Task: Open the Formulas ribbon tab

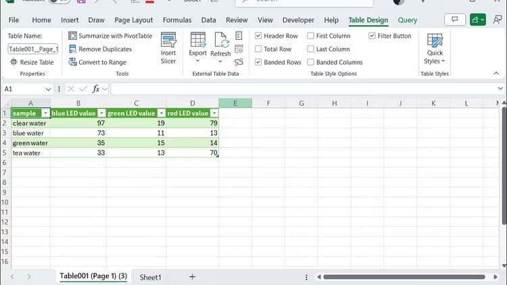Action: coord(176,20)
